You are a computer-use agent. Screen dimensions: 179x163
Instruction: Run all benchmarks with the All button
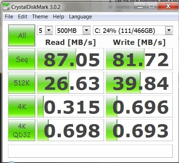click(22, 35)
